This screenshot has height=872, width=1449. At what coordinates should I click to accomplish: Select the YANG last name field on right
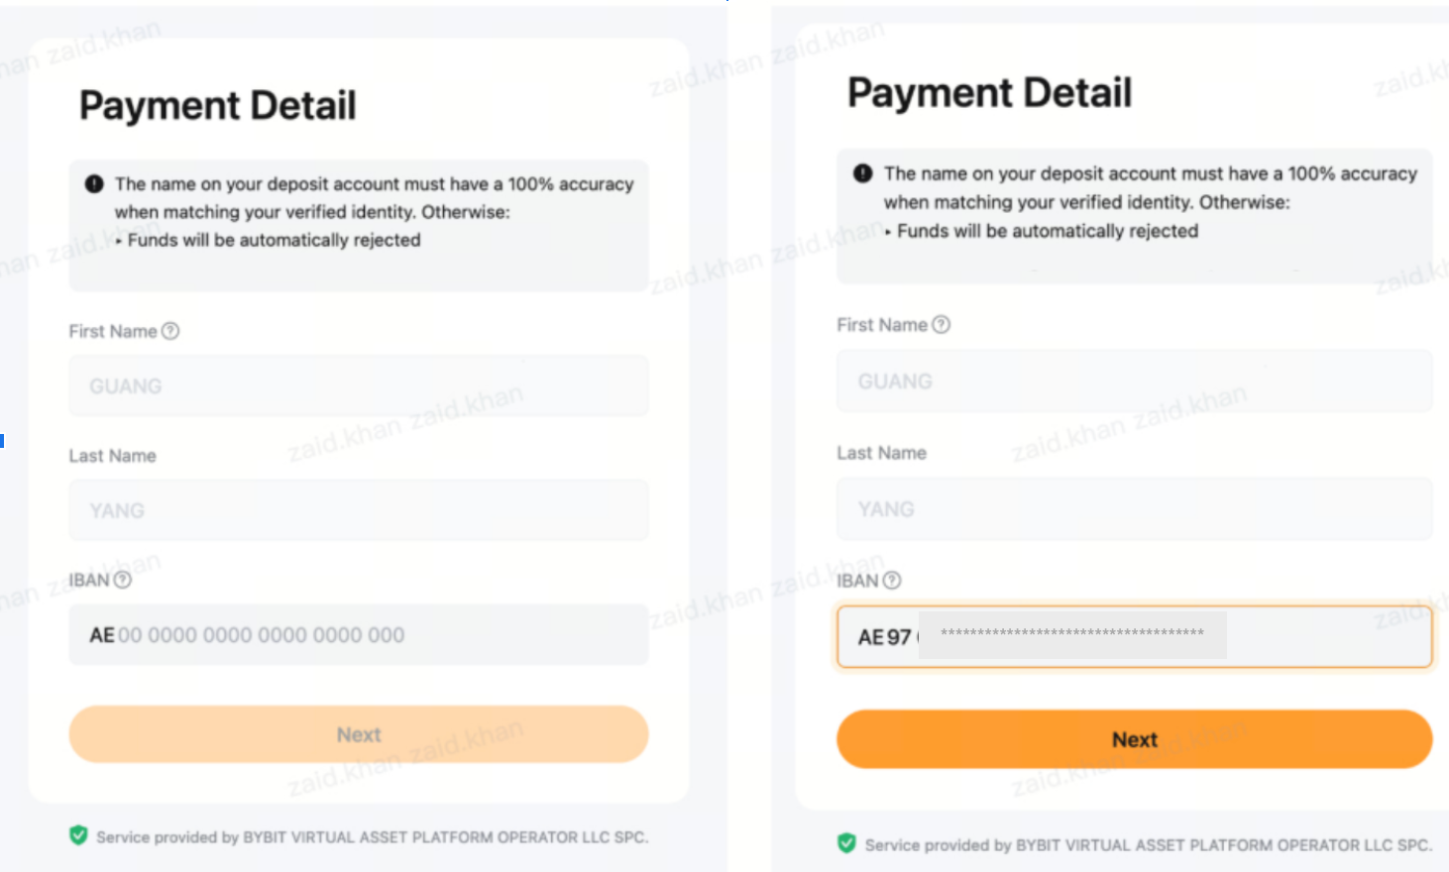click(1135, 509)
